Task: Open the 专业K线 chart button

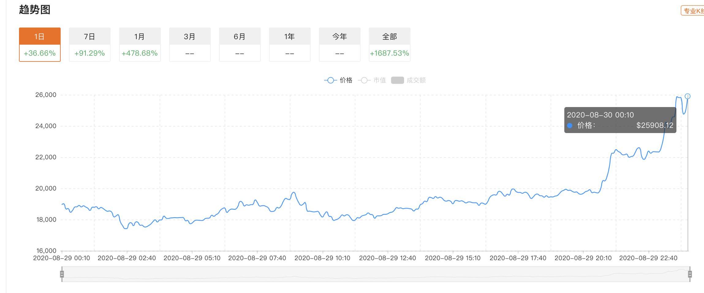Action: click(x=694, y=11)
